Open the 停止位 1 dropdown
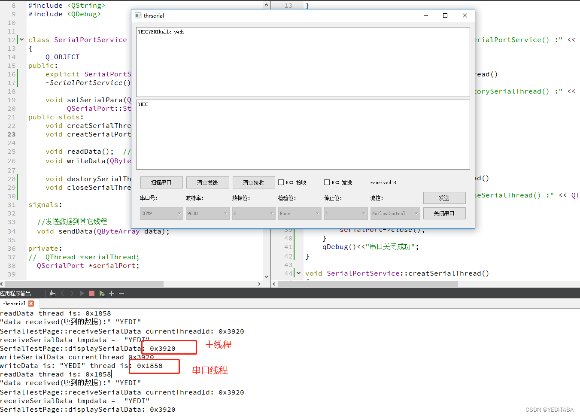The width and height of the screenshot is (580, 416). [x=346, y=213]
